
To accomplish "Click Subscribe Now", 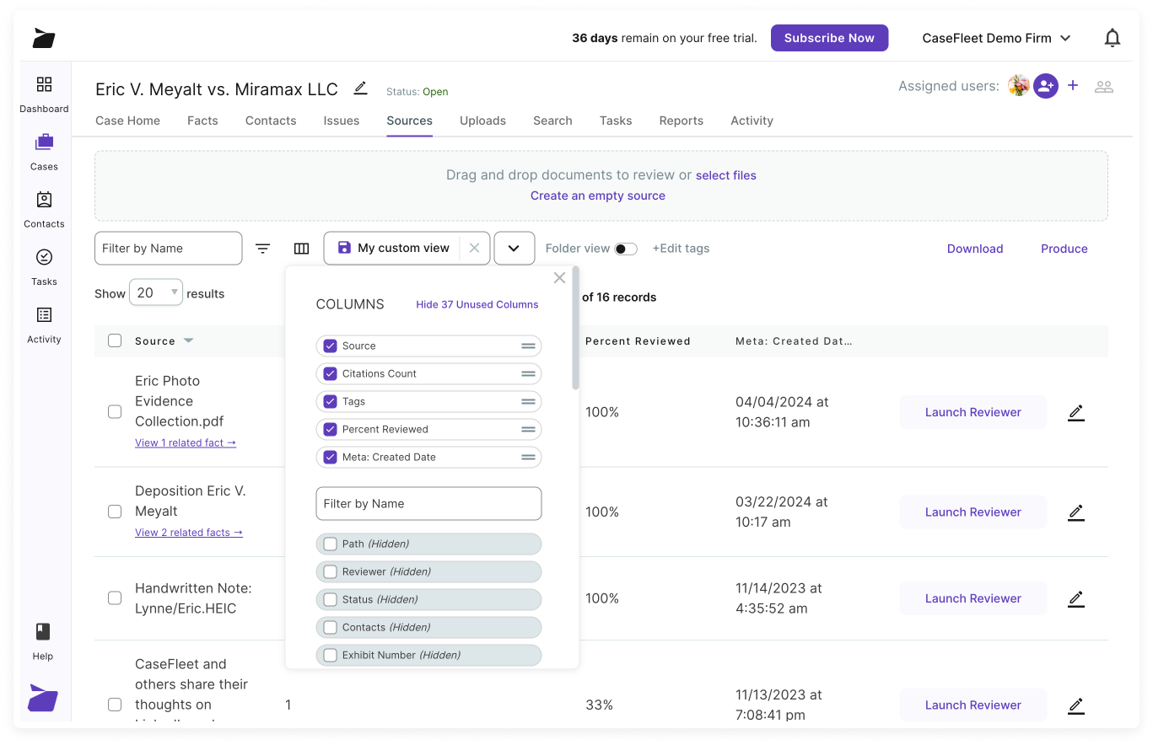I will coord(829,37).
